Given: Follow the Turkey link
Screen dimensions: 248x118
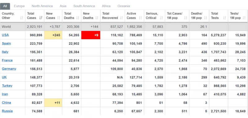Looking at the screenshot, I should (x=7, y=86).
